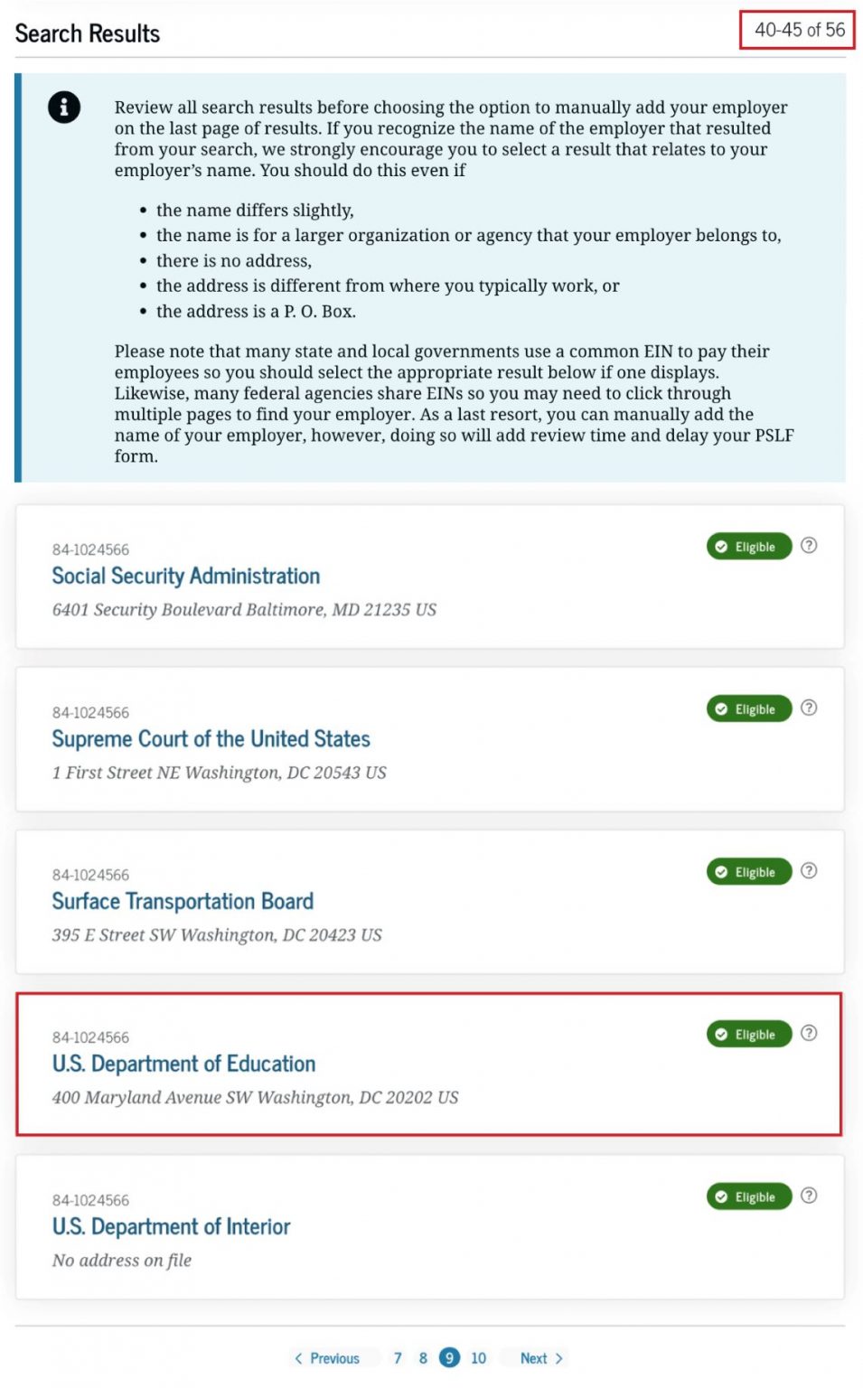Open U.S. Department of Education result
Viewport: 863px width, 1388px height.
point(183,1064)
